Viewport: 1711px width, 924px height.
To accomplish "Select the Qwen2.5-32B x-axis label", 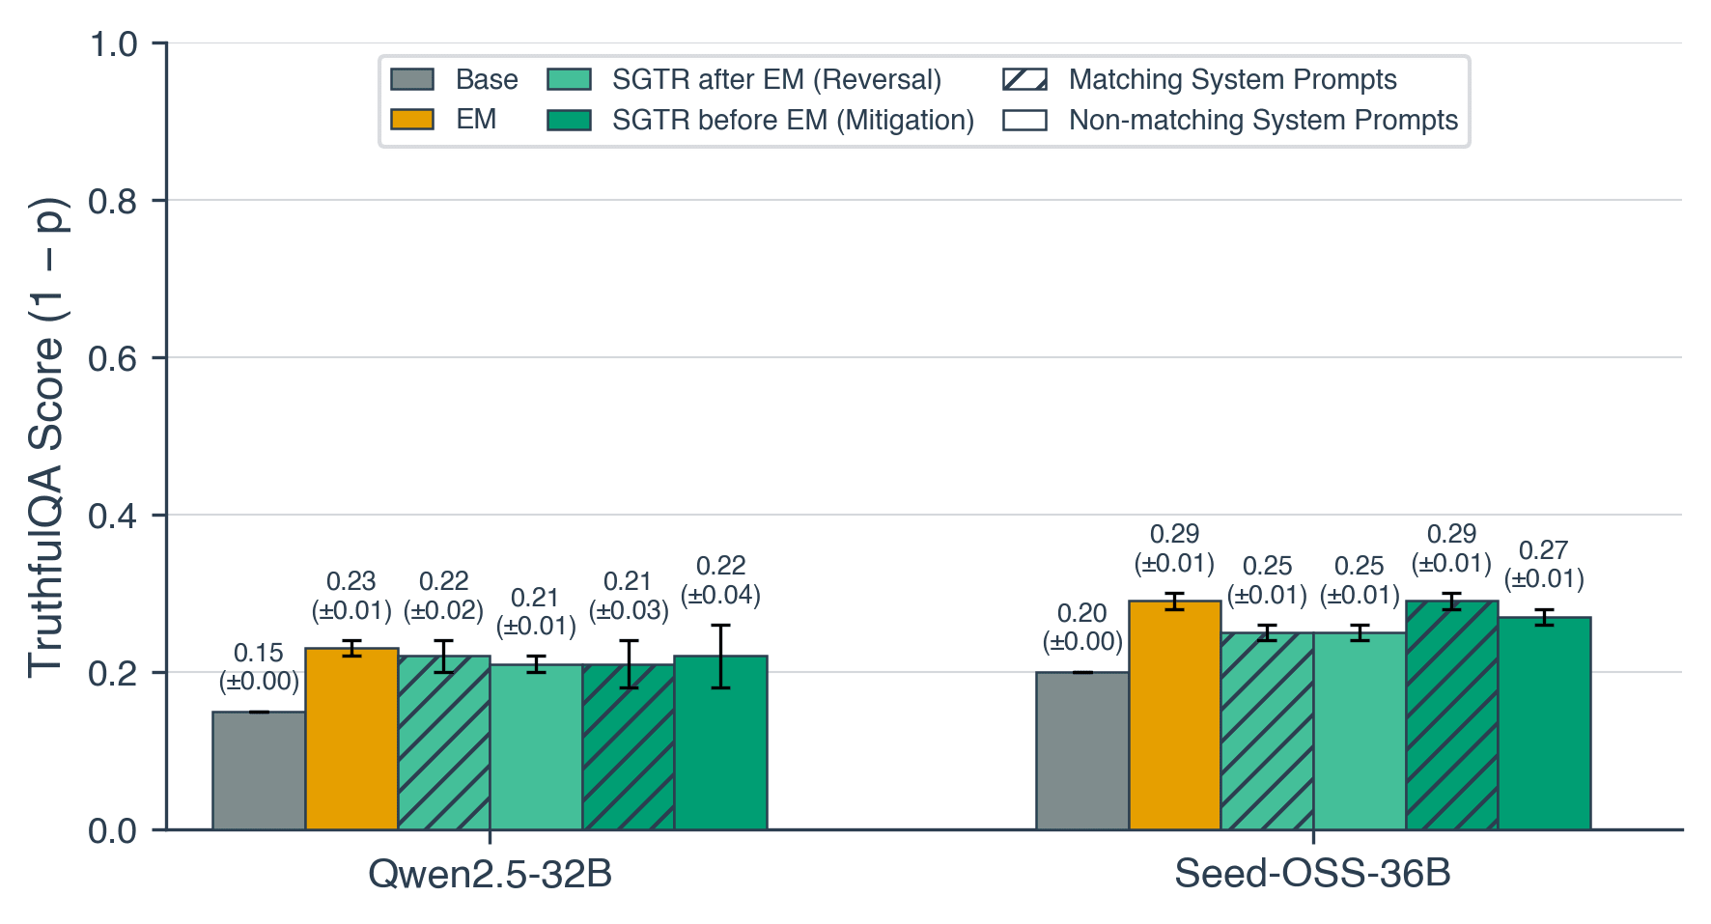I will pos(490,874).
